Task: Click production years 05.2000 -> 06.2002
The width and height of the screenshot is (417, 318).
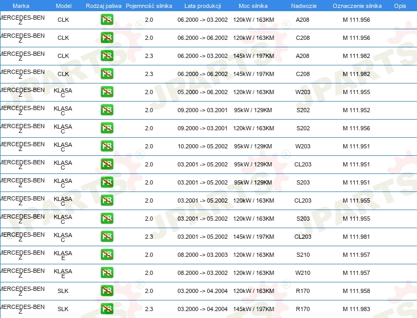Action: pyautogui.click(x=203, y=92)
